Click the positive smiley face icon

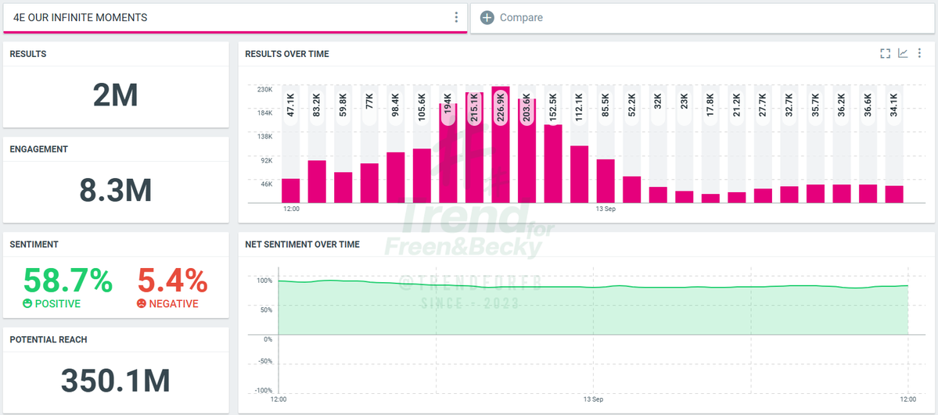27,304
